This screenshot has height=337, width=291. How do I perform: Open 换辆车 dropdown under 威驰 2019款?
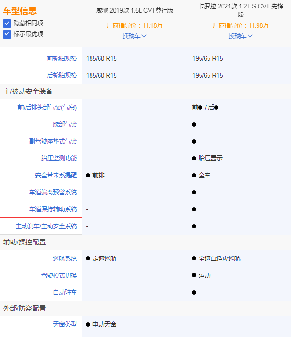(134, 36)
